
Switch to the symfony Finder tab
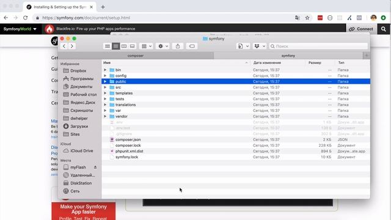pos(288,56)
